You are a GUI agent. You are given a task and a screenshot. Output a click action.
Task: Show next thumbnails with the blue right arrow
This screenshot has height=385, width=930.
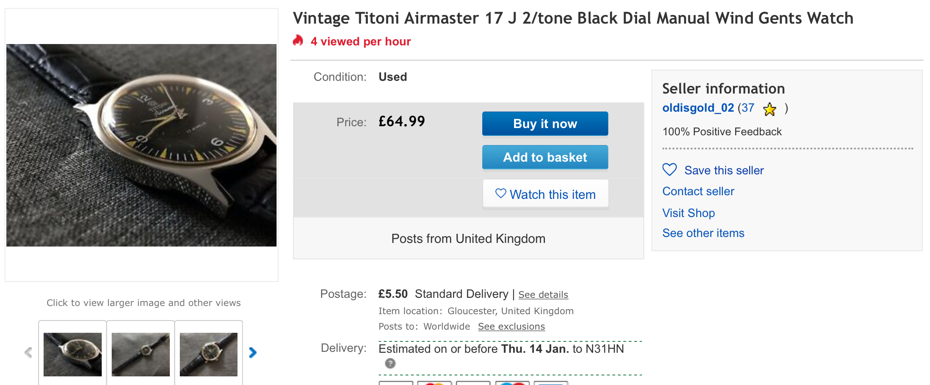click(253, 352)
